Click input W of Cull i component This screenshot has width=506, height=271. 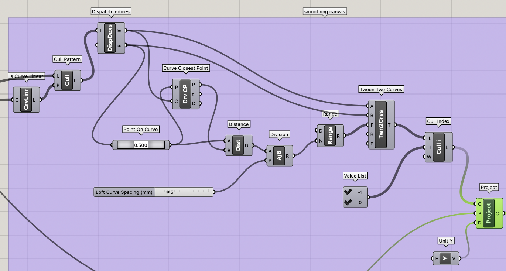pyautogui.click(x=430, y=157)
